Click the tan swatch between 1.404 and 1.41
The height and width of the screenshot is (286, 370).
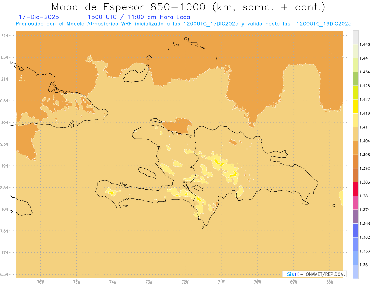click(356, 134)
